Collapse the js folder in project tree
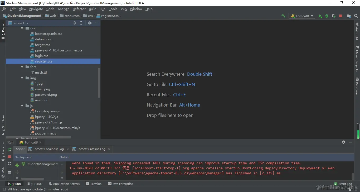Screen dimensions: 360x192 click(22, 106)
